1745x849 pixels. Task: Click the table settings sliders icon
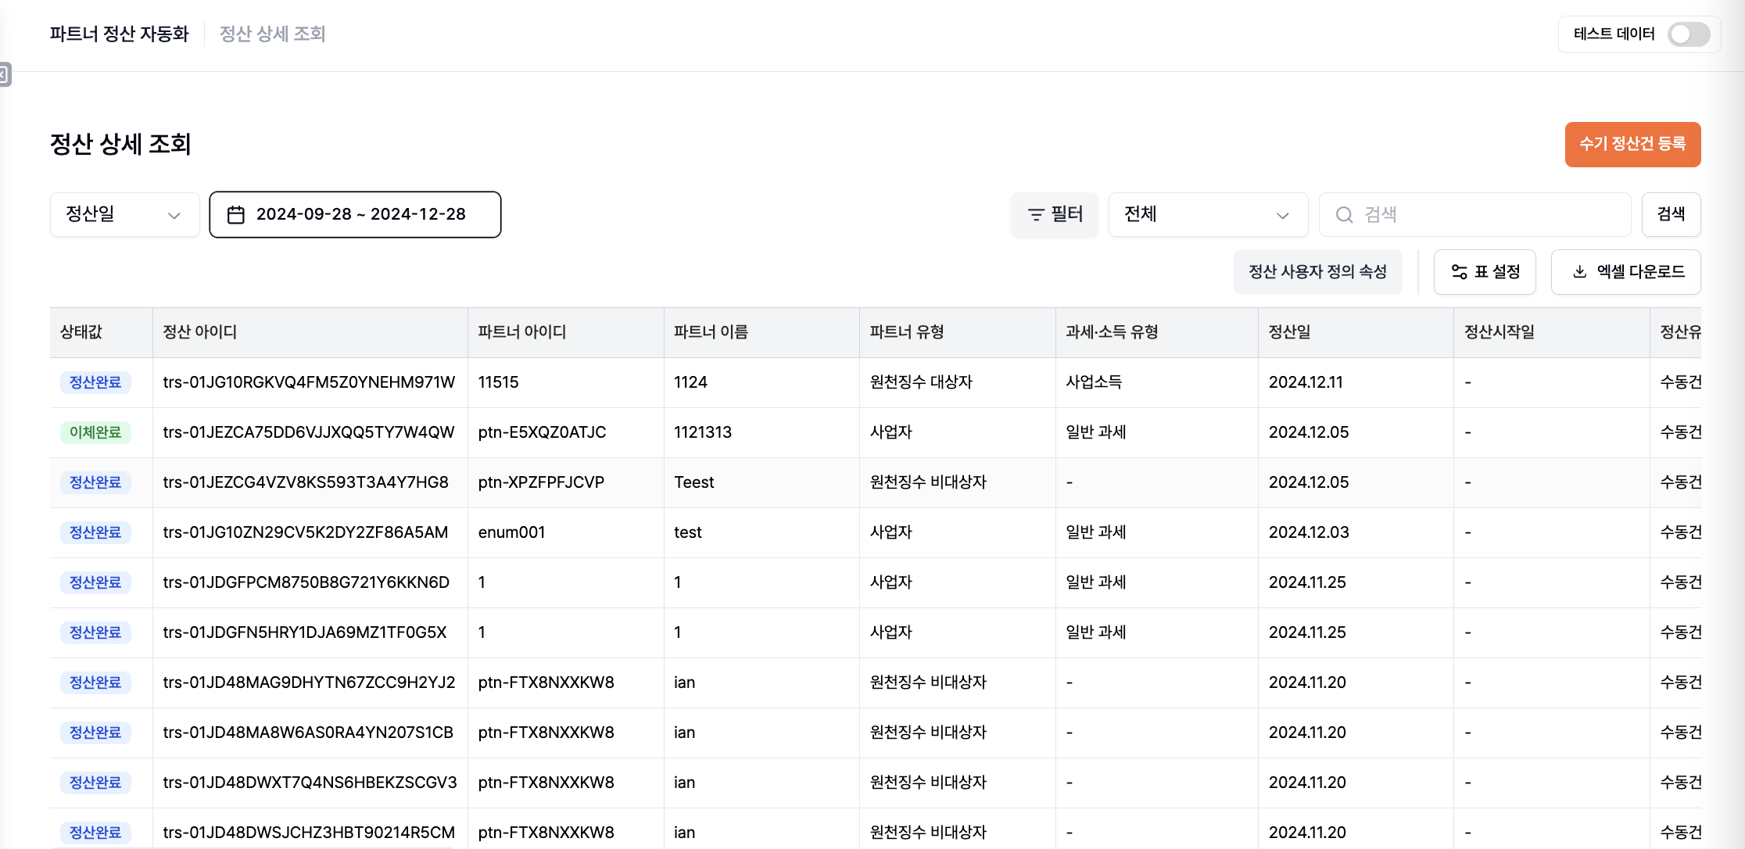coord(1459,272)
